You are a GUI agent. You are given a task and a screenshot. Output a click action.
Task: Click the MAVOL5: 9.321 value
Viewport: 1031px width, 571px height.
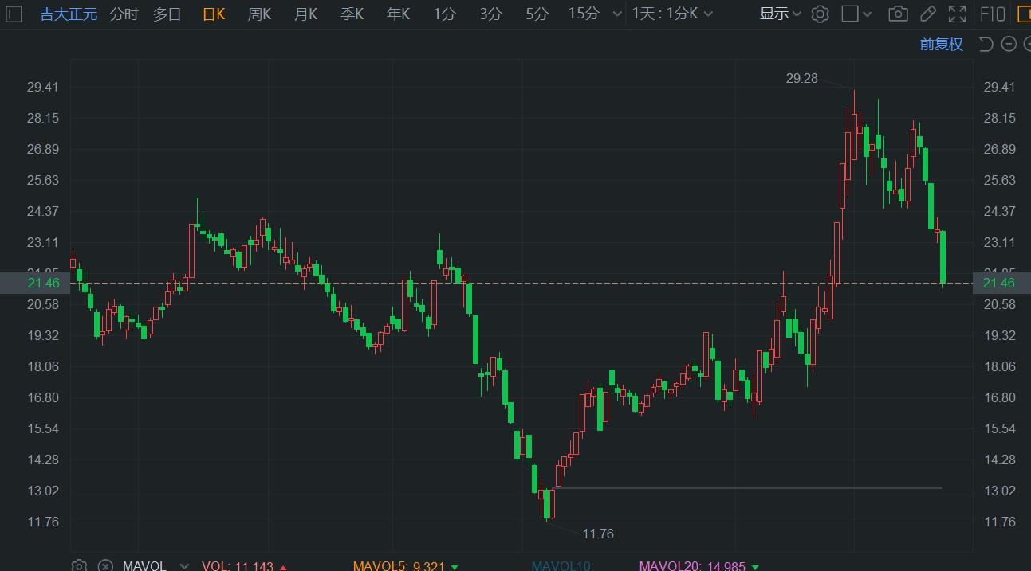pos(400,566)
